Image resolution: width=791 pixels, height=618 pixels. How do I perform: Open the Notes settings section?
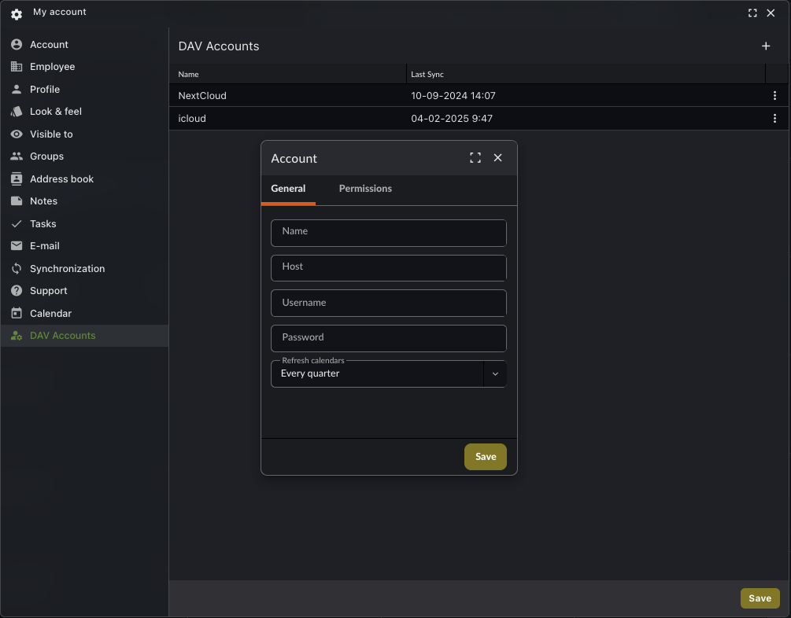click(84, 201)
